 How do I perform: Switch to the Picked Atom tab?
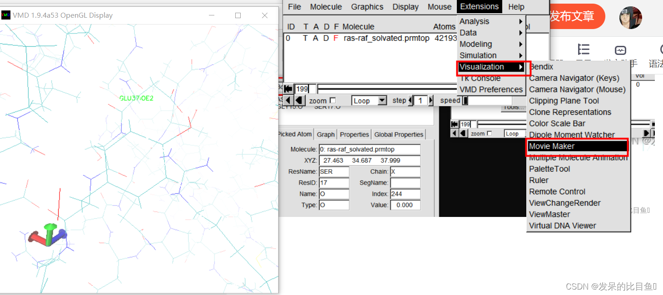[x=295, y=134]
